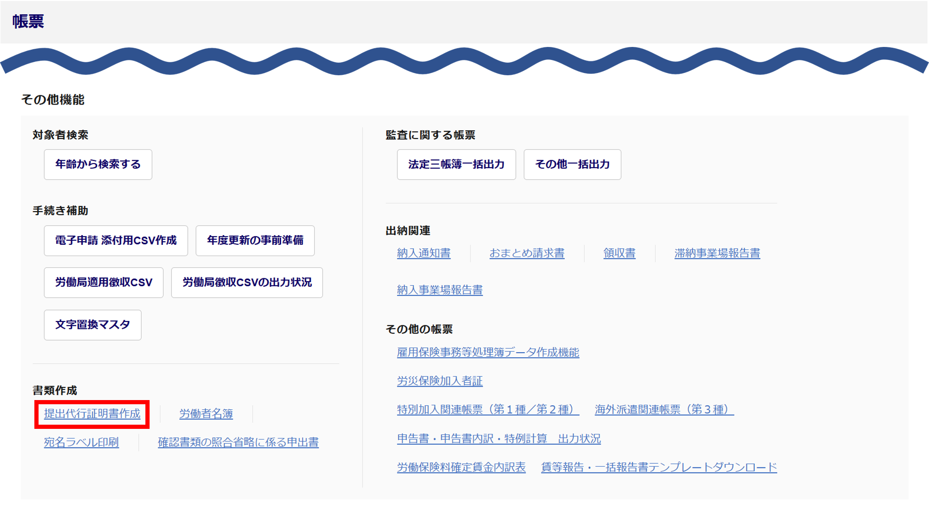Image resolution: width=929 pixels, height=506 pixels.
Task: Open 電子申請 添付用CSV作成
Action: click(x=116, y=241)
